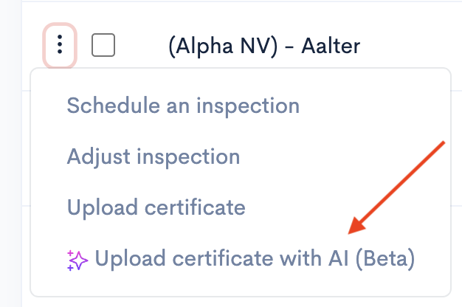Click blank area inside the dropdown panel
The height and width of the screenshot is (307, 462).
368,106
